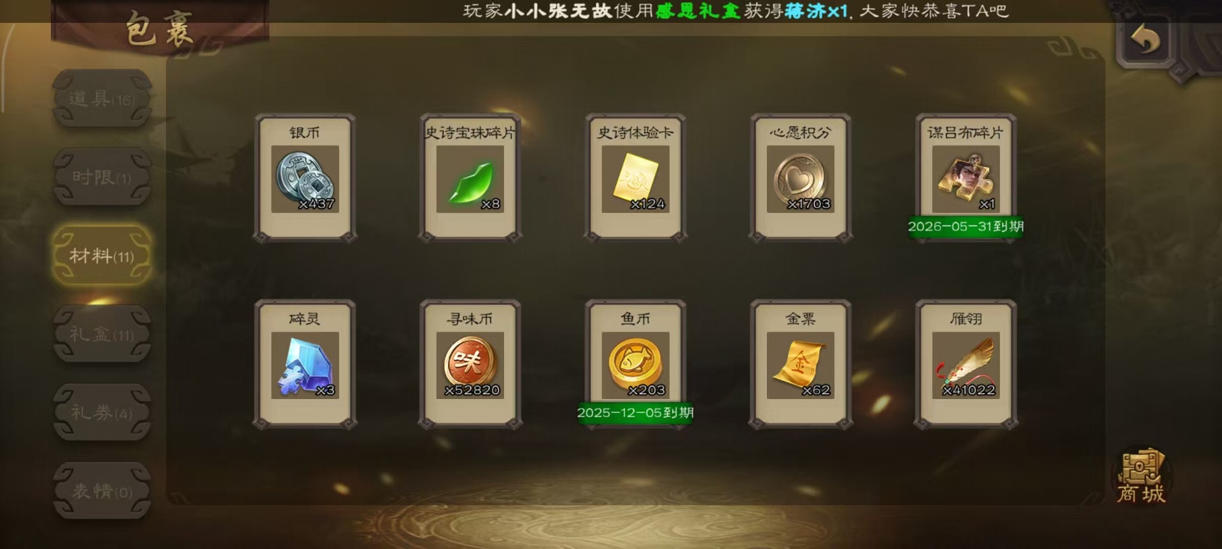
Task: Click the 包裹 inventory title
Action: [159, 29]
